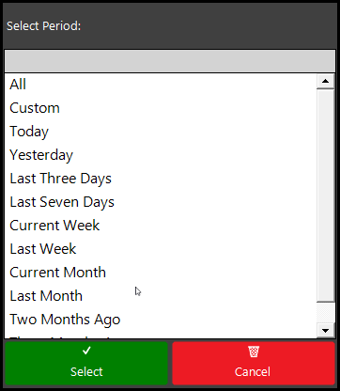Click scrollbar track below the thumb

325,313
